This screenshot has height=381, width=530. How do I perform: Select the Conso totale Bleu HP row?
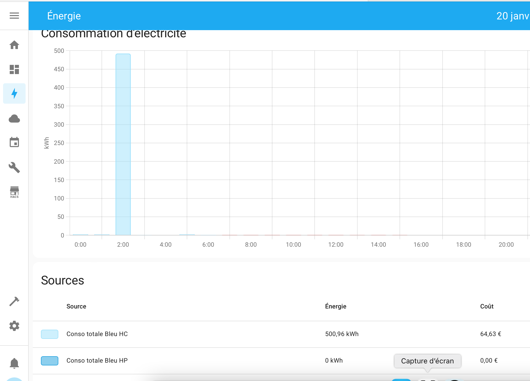pyautogui.click(x=281, y=361)
